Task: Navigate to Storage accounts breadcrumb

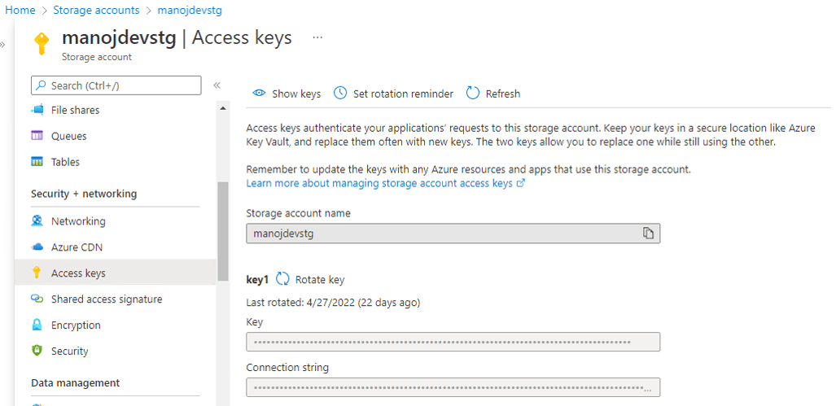Action: point(96,11)
